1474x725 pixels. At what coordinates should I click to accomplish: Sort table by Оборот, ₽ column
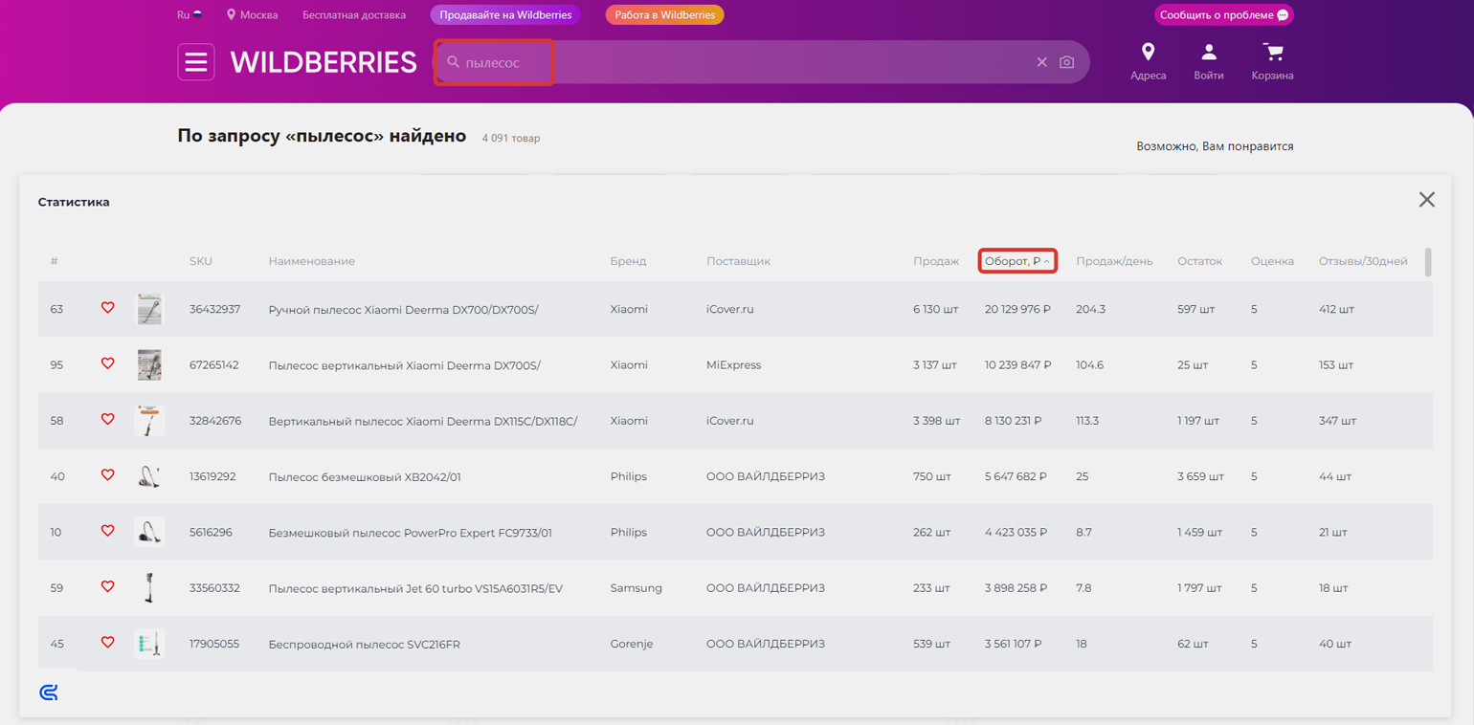coord(1017,261)
